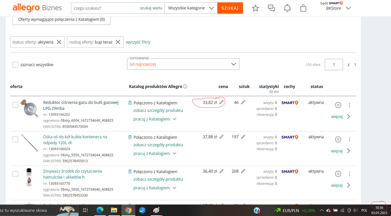Open sorting dropdown 'od najnowszej'
Image resolution: width=391 pixels, height=216 pixels.
click(183, 64)
